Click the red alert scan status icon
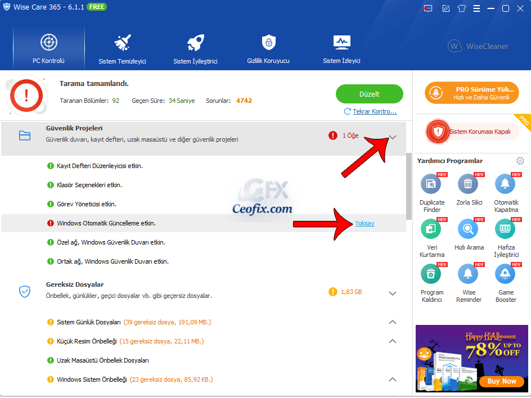The image size is (531, 398). [x=26, y=96]
